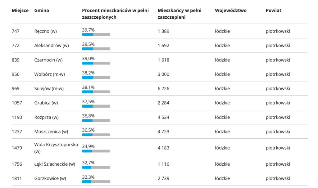Click the Miejsce column header
Screen dimensions: 318x188
click(x=20, y=11)
